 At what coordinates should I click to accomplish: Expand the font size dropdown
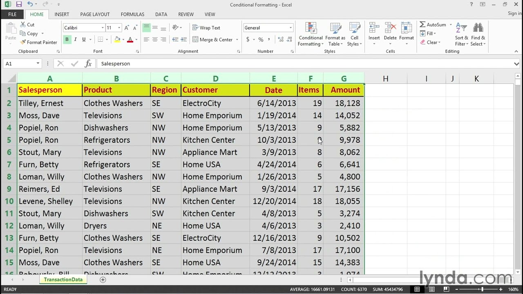coord(119,28)
